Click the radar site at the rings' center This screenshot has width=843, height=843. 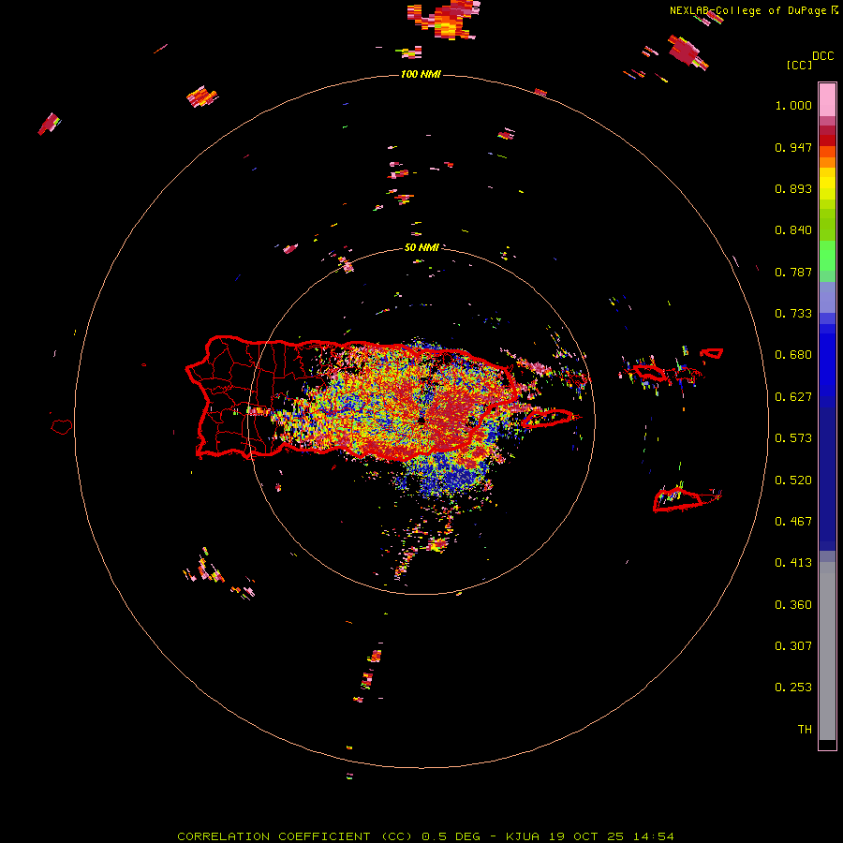tap(421, 421)
